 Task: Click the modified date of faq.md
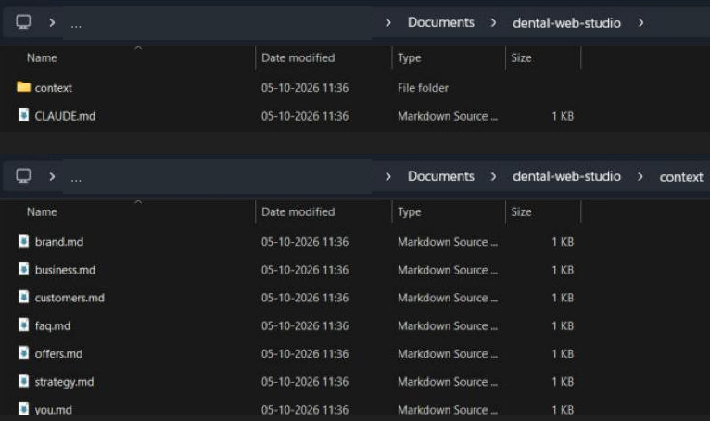click(305, 325)
